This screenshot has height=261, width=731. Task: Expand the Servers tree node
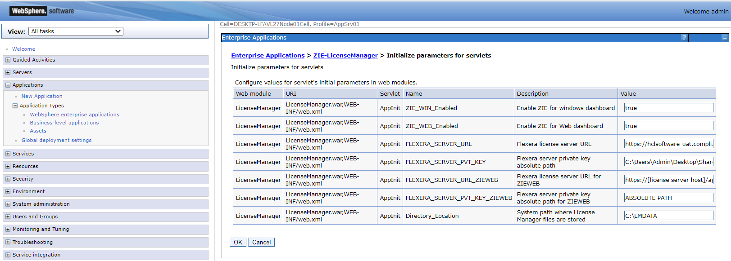click(8, 72)
